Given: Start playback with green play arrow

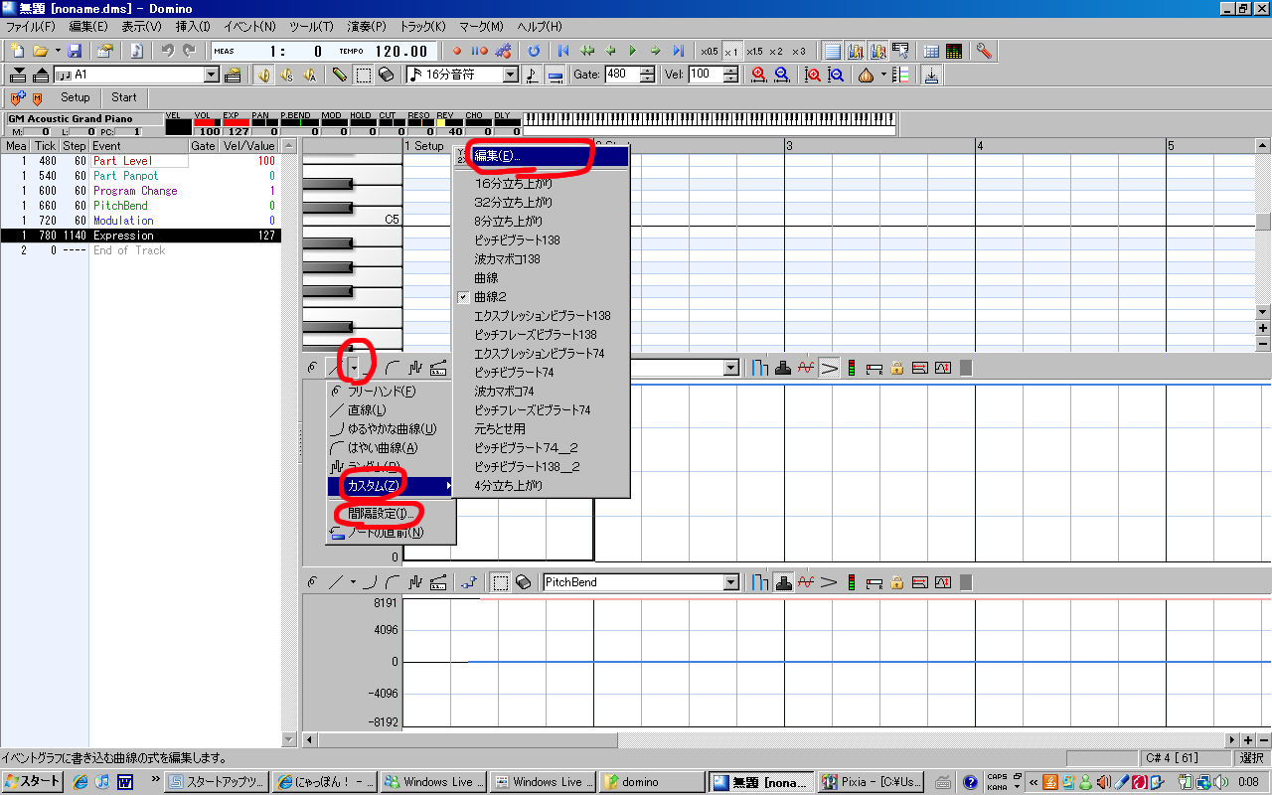Looking at the screenshot, I should 632,51.
